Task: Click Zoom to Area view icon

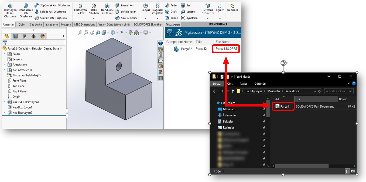Action: point(86,33)
